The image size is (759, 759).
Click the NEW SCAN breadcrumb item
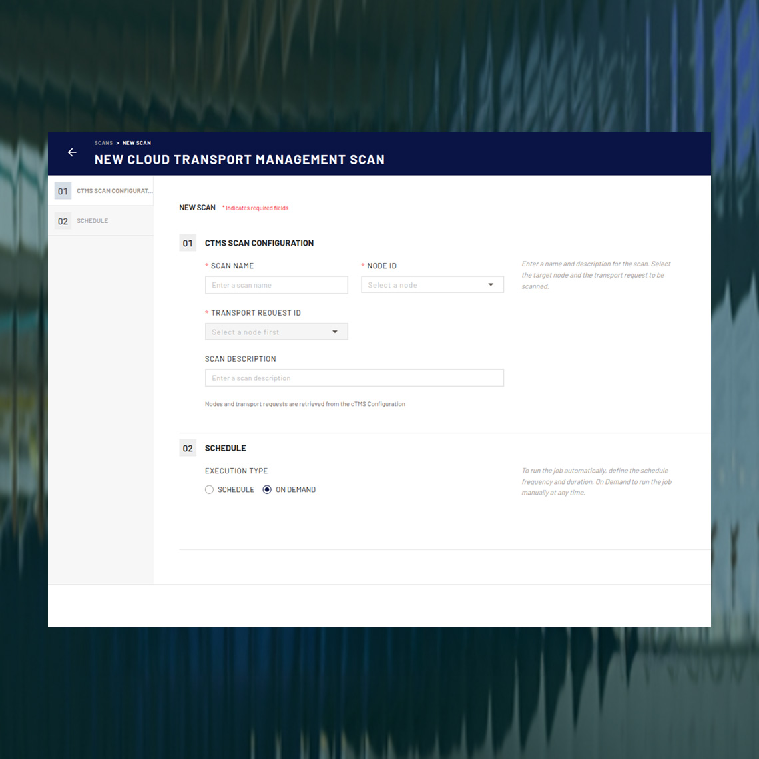click(x=136, y=143)
